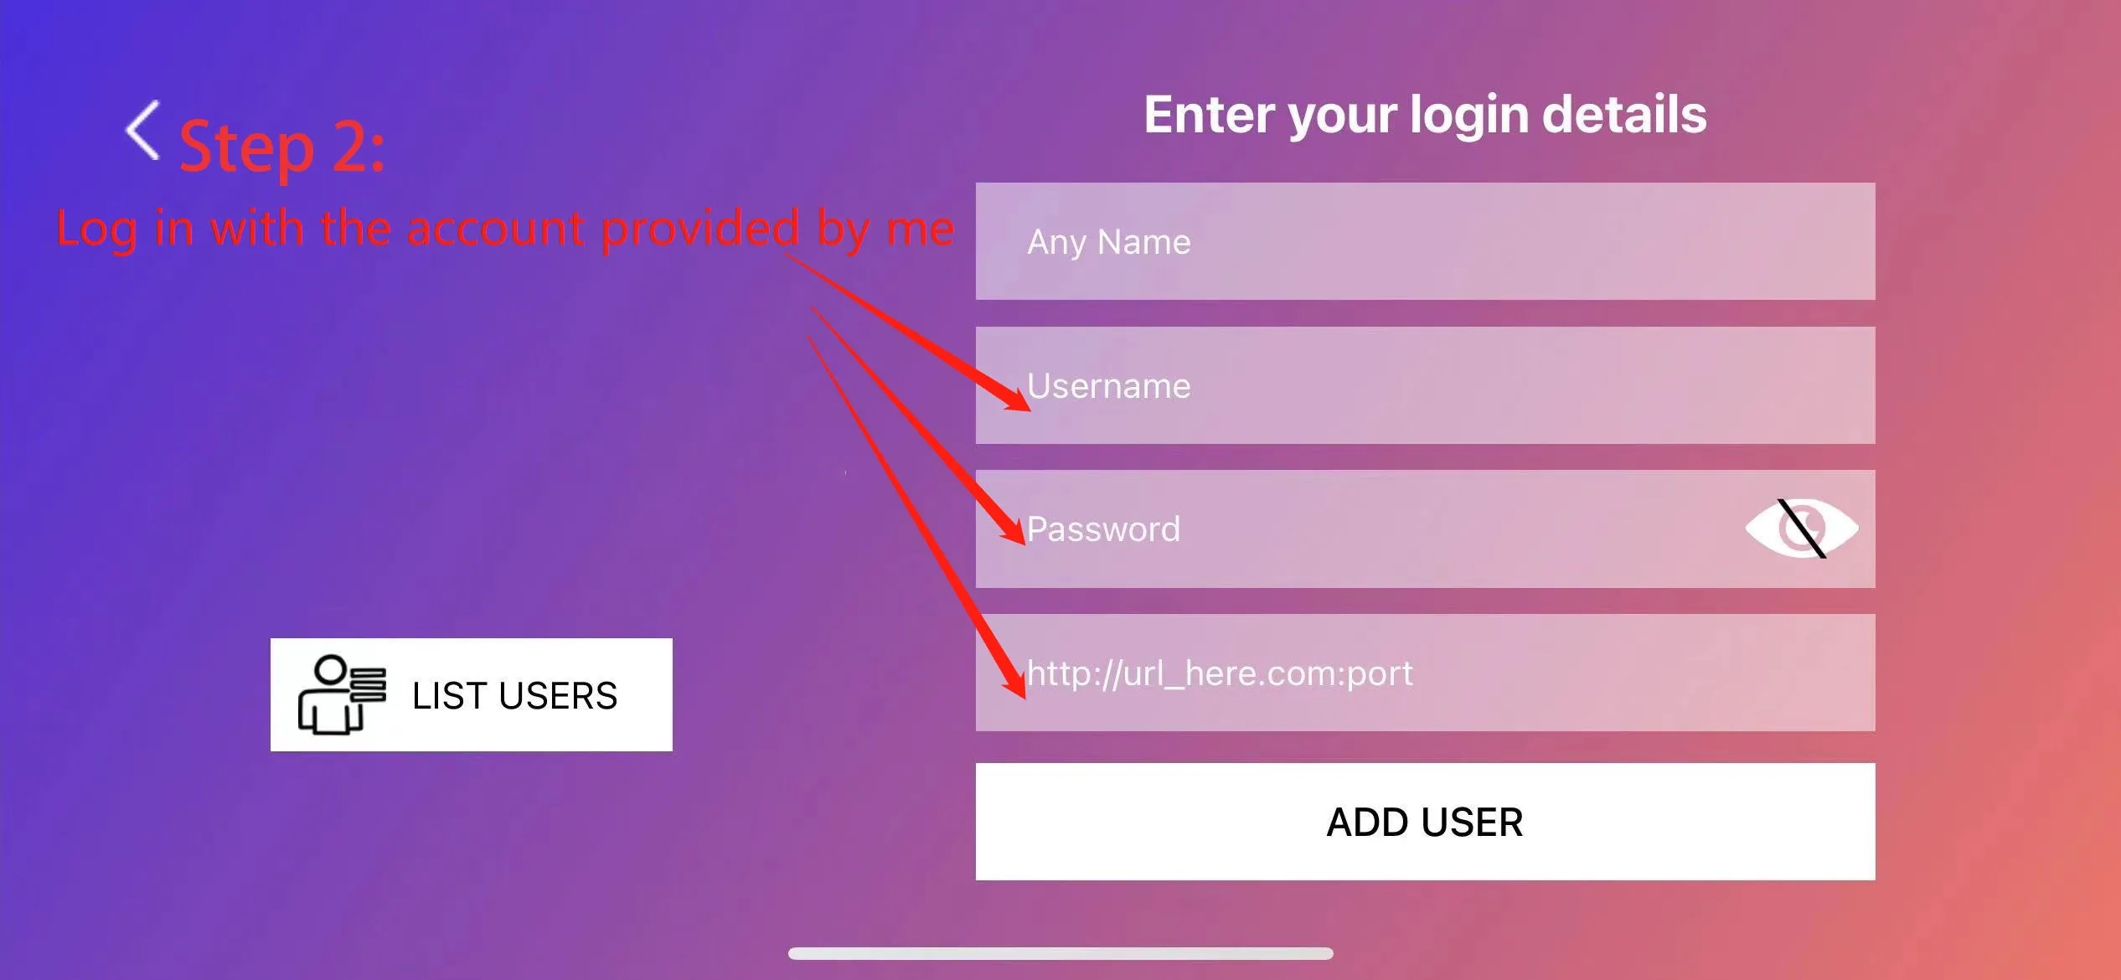Click the 'Enter your login details' heading
2121x980 pixels.
coord(1425,114)
